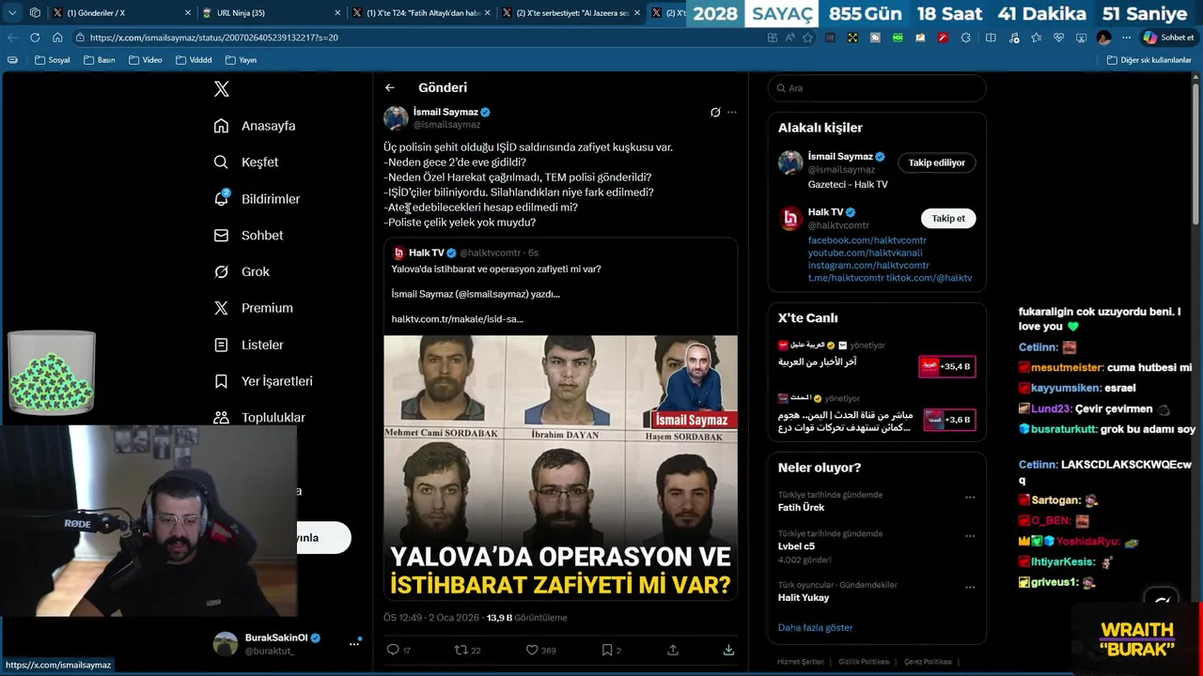
Task: Open Bildirimler notifications
Action: (x=257, y=199)
